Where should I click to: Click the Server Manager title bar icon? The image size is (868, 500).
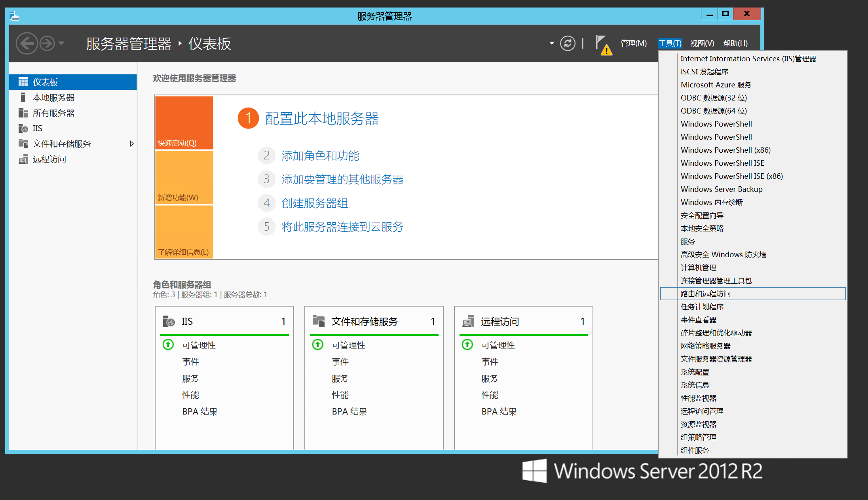15,16
